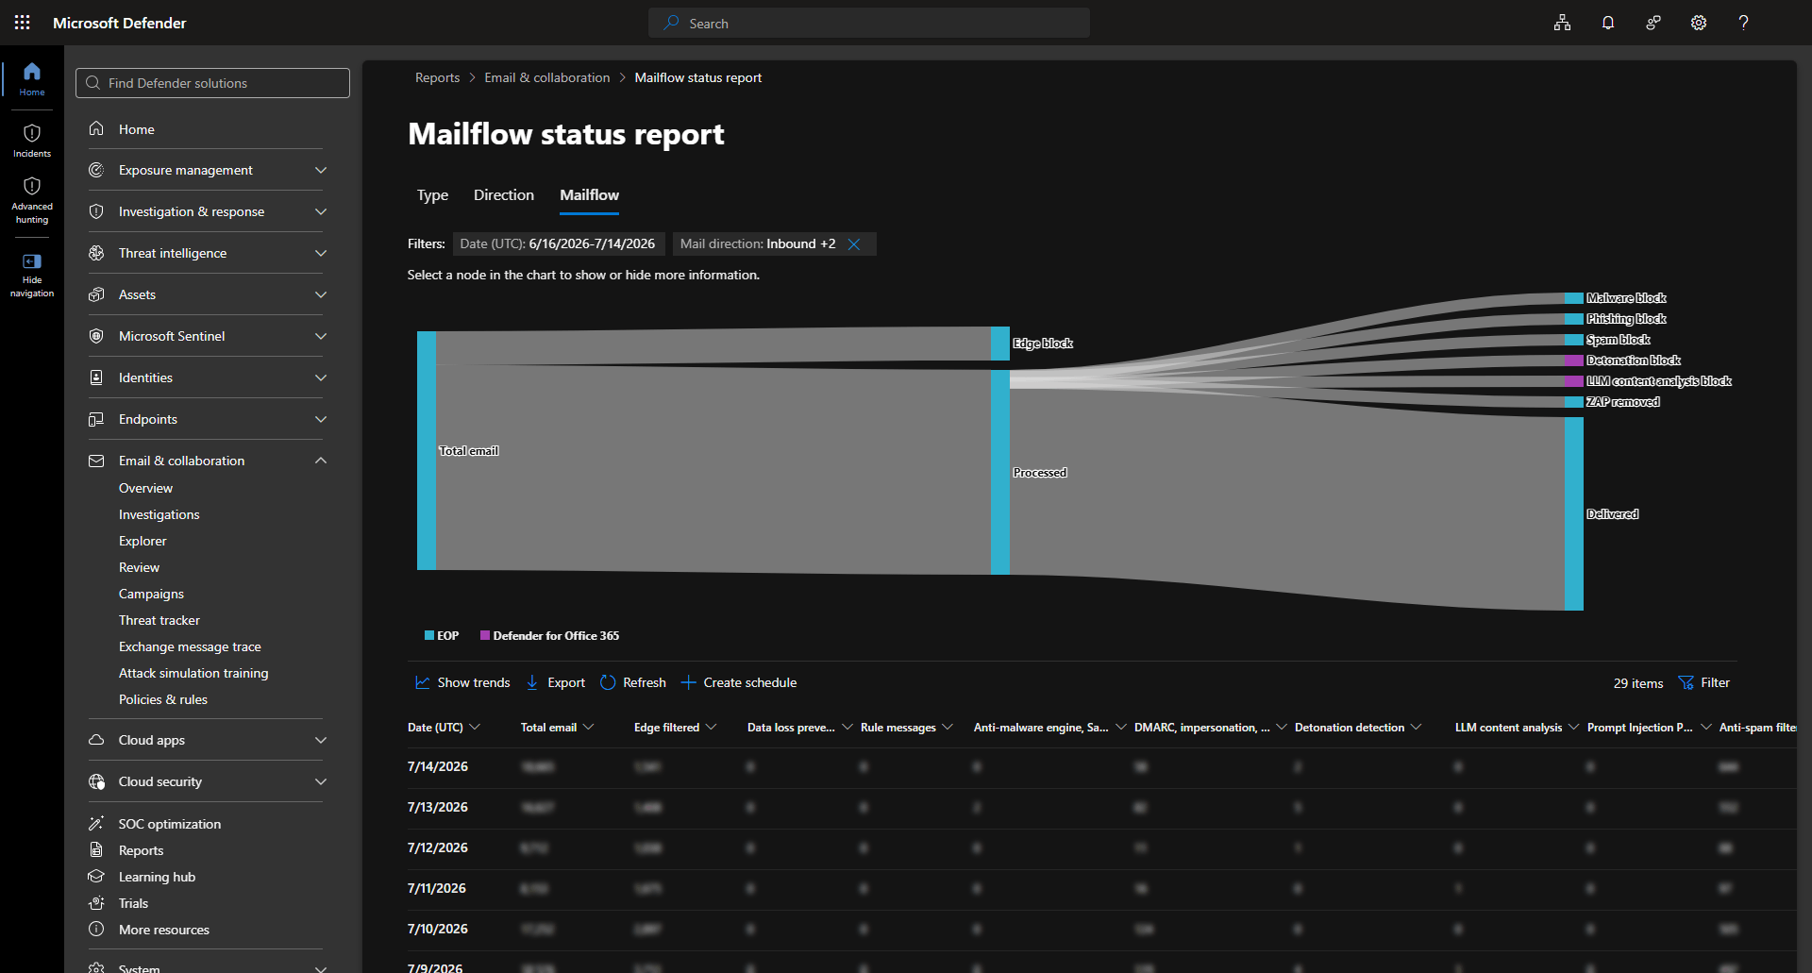
Task: Click the Trials icon in sidebar
Action: pos(96,903)
